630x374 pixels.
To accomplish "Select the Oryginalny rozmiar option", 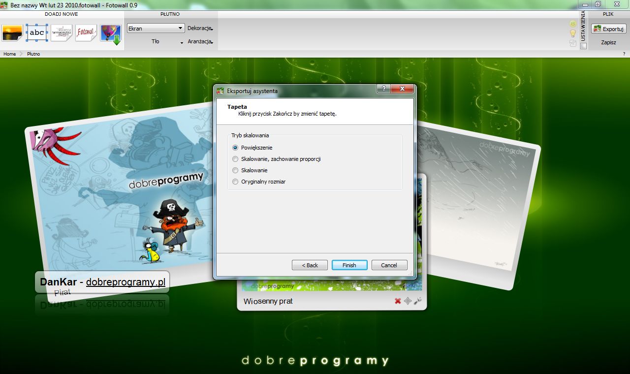I will tap(259, 182).
